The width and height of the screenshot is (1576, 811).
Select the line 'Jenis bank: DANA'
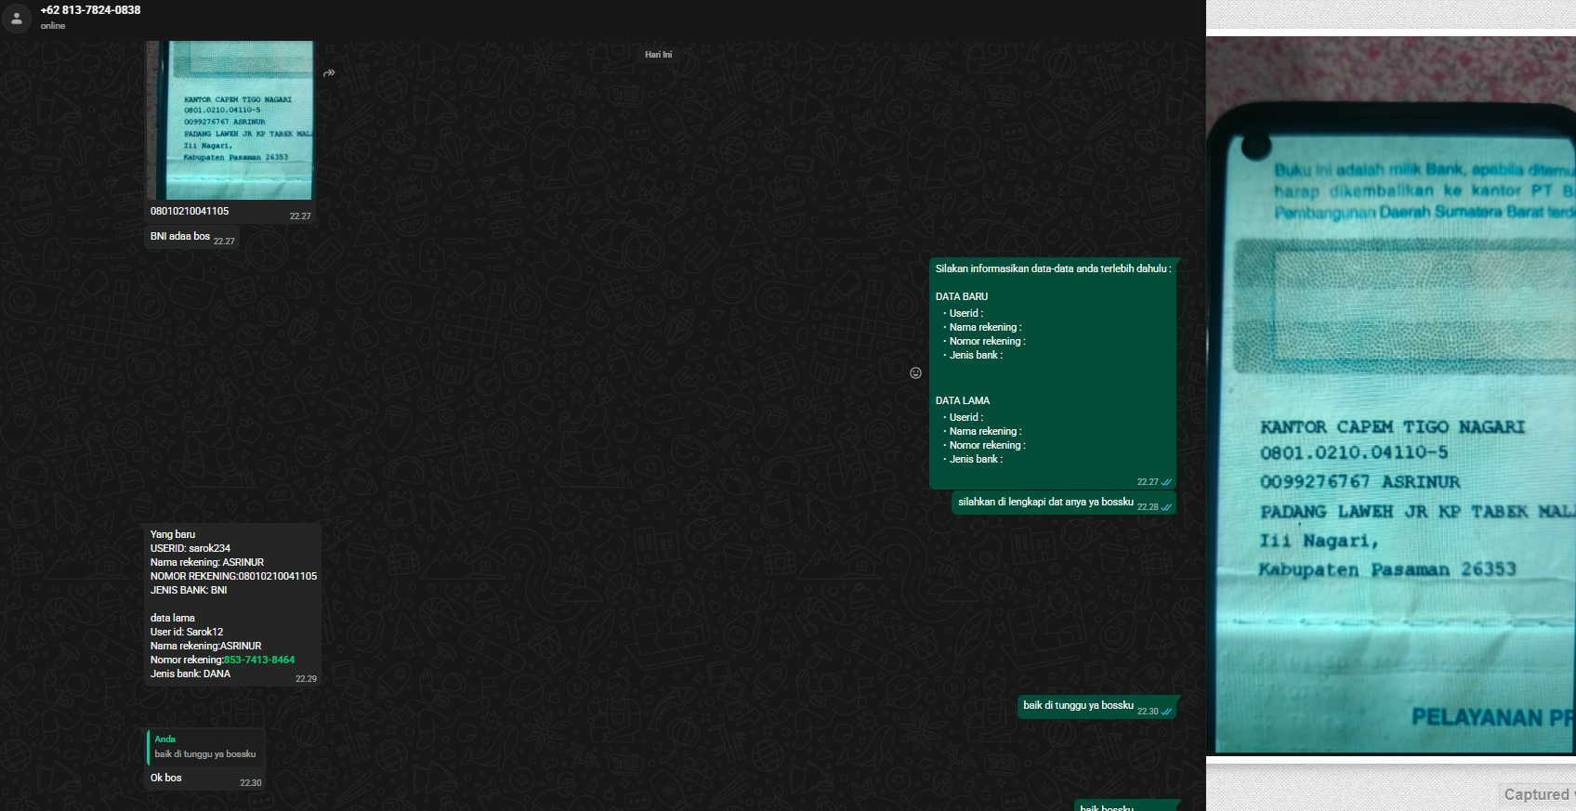click(x=190, y=674)
